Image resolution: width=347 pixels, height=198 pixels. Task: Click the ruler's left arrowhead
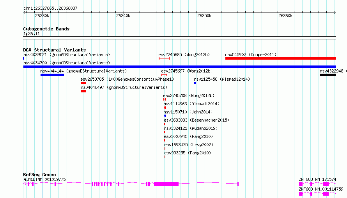click(25, 12)
